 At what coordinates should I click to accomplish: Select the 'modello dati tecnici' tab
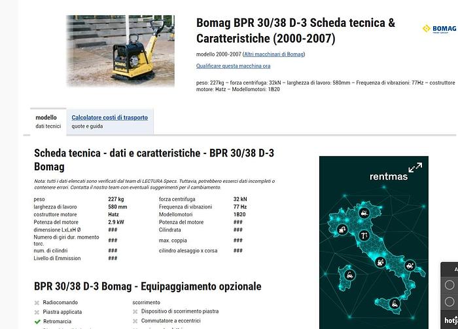coord(48,121)
